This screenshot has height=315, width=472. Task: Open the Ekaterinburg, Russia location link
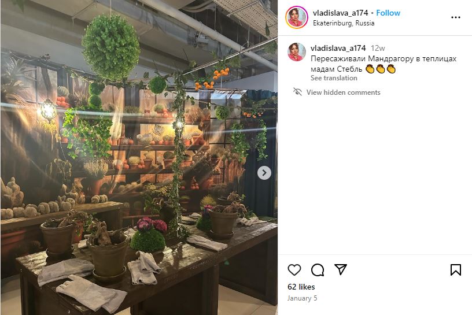pyautogui.click(x=344, y=23)
